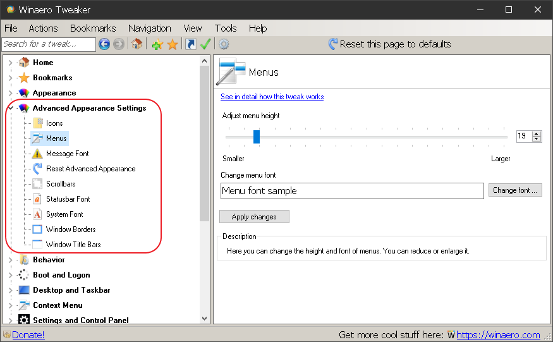
Task: Click the menu height slider thumb
Action: (257, 137)
